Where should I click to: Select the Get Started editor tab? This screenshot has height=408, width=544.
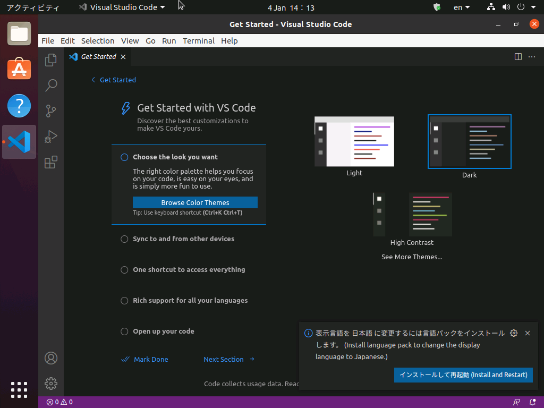pyautogui.click(x=97, y=56)
